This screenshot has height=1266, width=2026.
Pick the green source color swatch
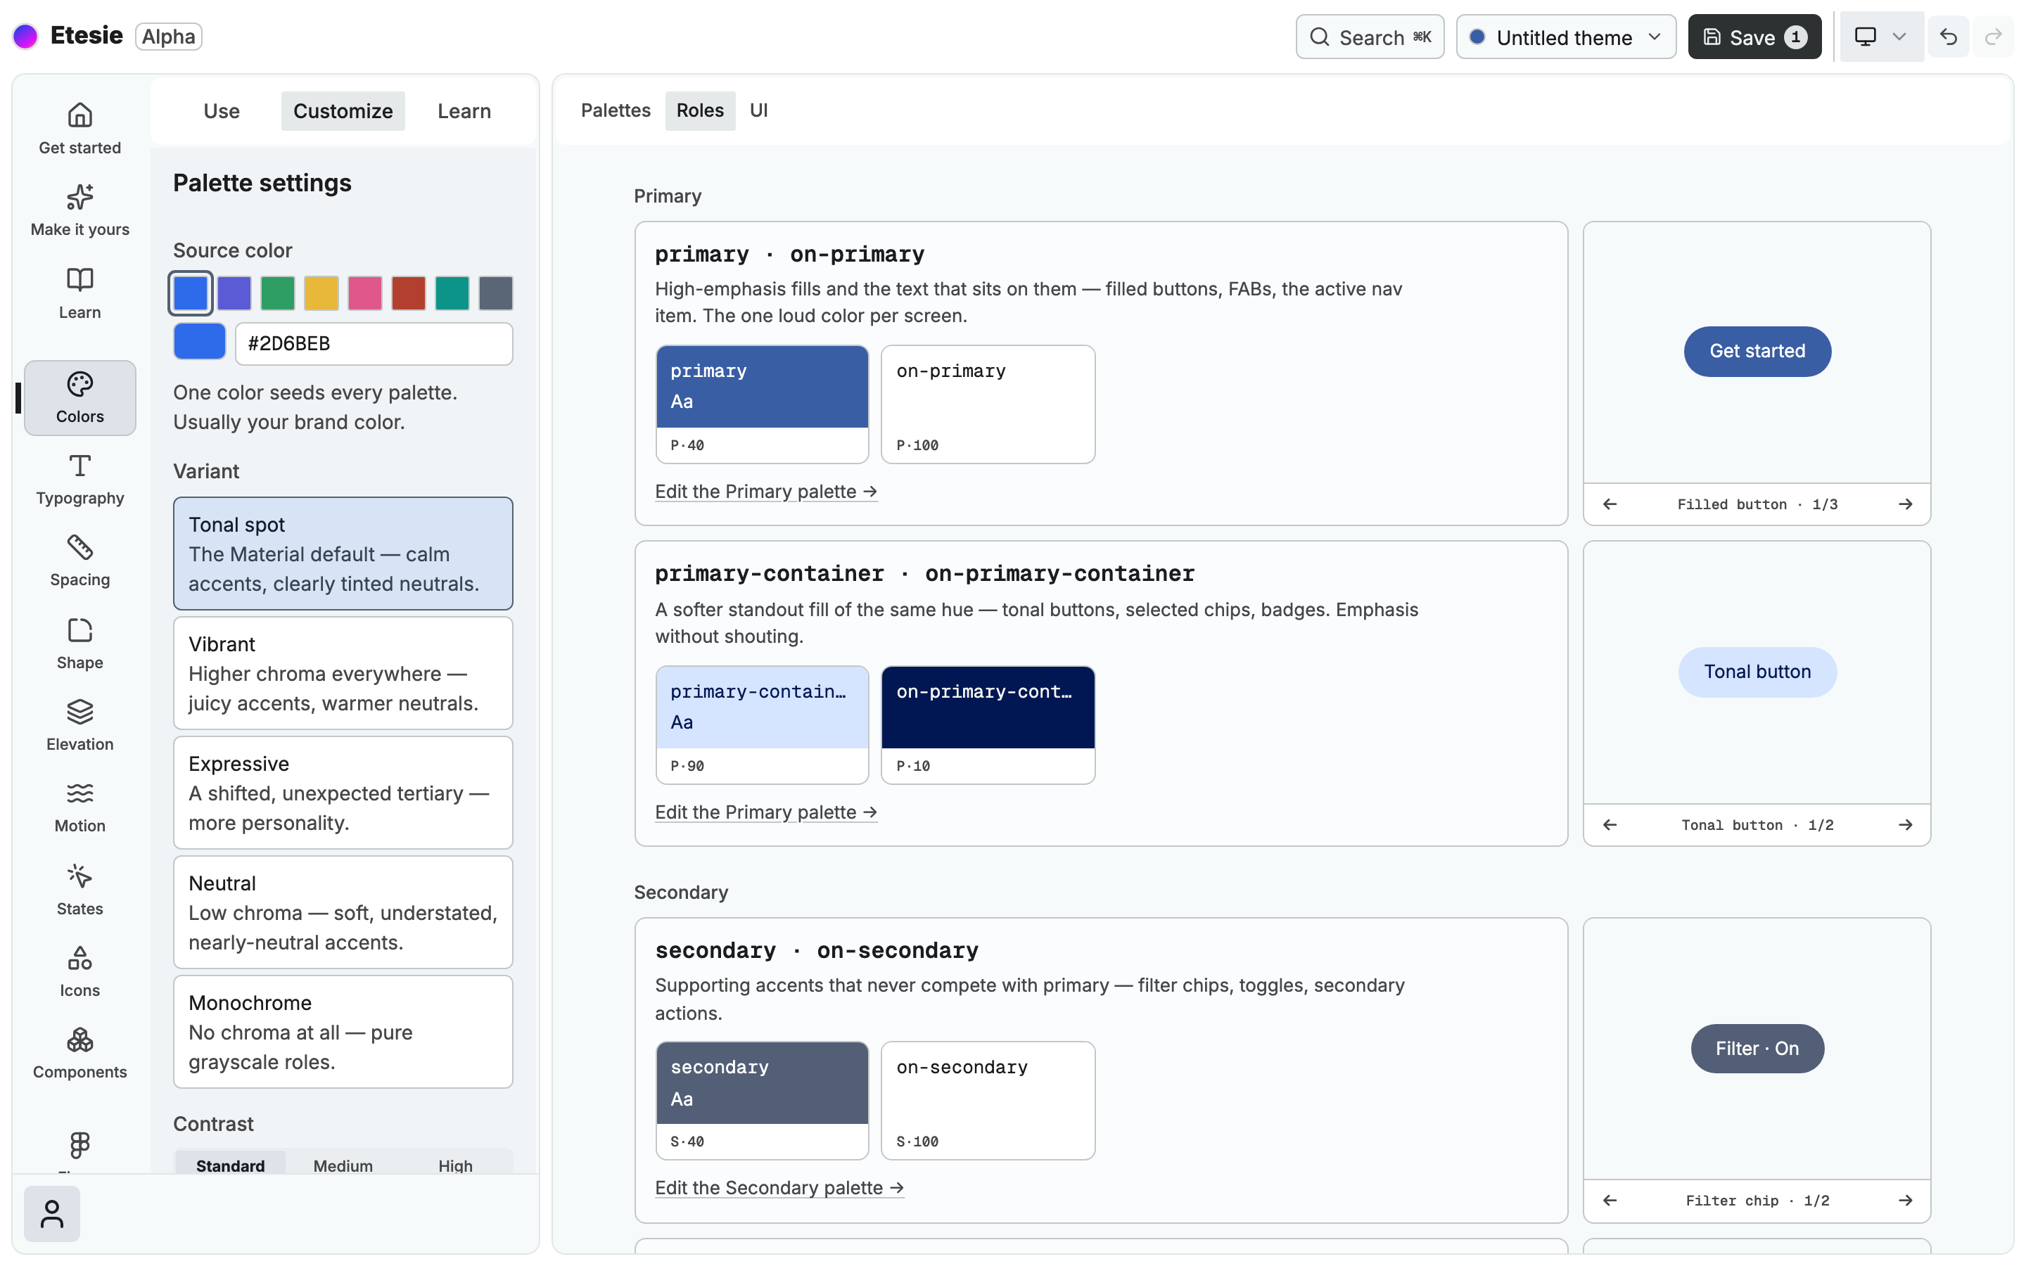[x=277, y=293]
